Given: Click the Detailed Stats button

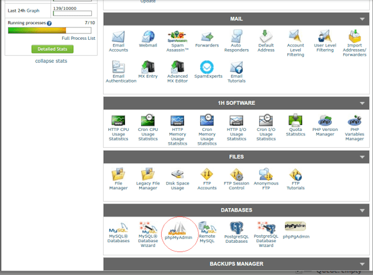Looking at the screenshot, I should (52, 49).
